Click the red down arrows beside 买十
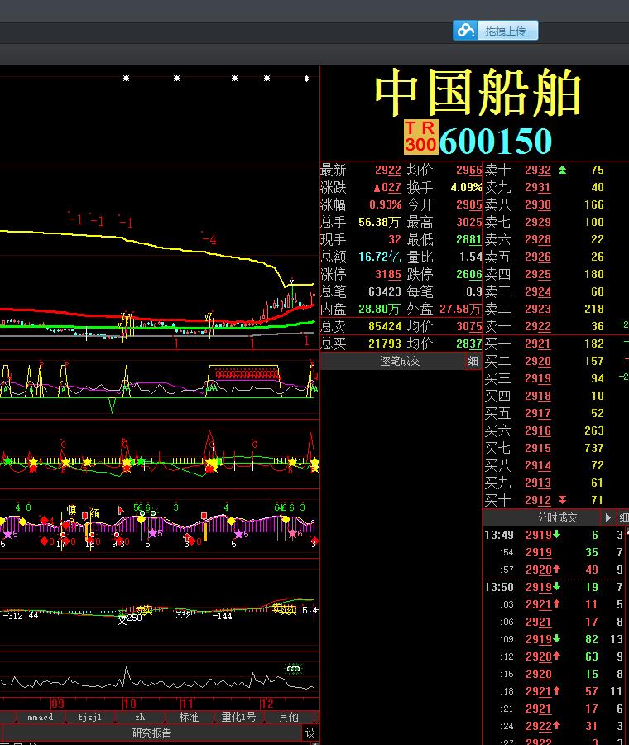The height and width of the screenshot is (745, 629). (562, 500)
